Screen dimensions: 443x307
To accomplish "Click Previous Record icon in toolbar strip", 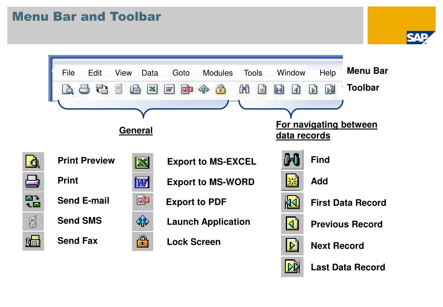I will click(296, 89).
